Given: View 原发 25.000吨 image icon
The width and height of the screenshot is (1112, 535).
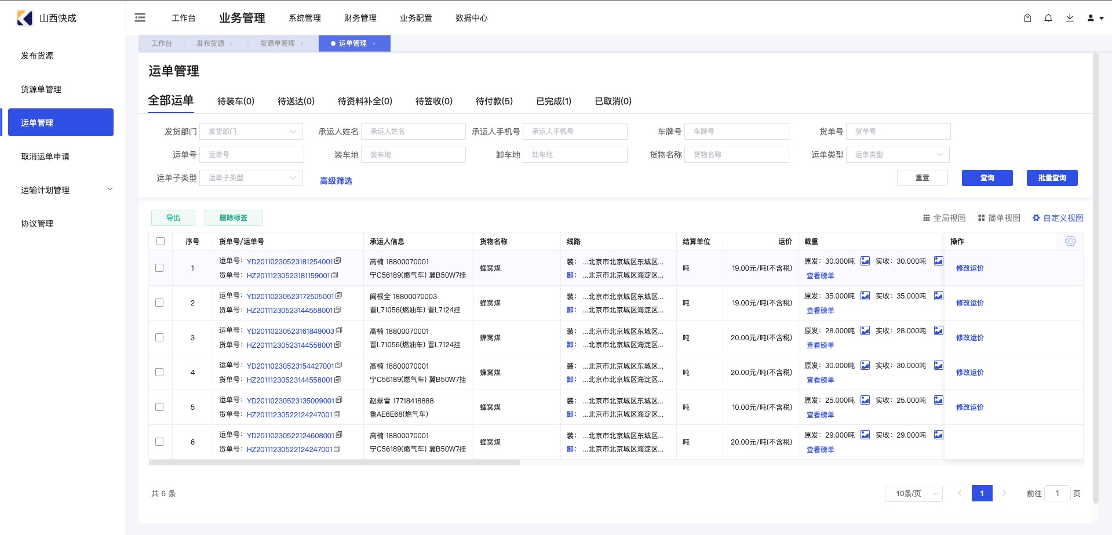Looking at the screenshot, I should click(865, 400).
